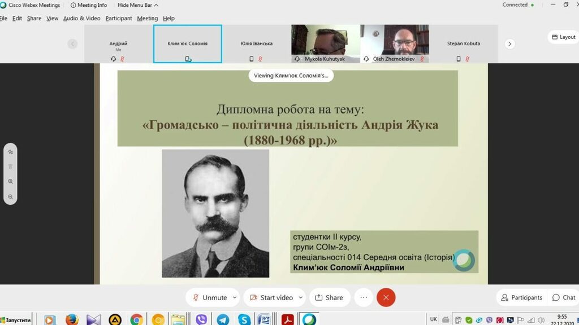Toggle the Participants panel
This screenshot has width=579, height=325.
coord(522,297)
